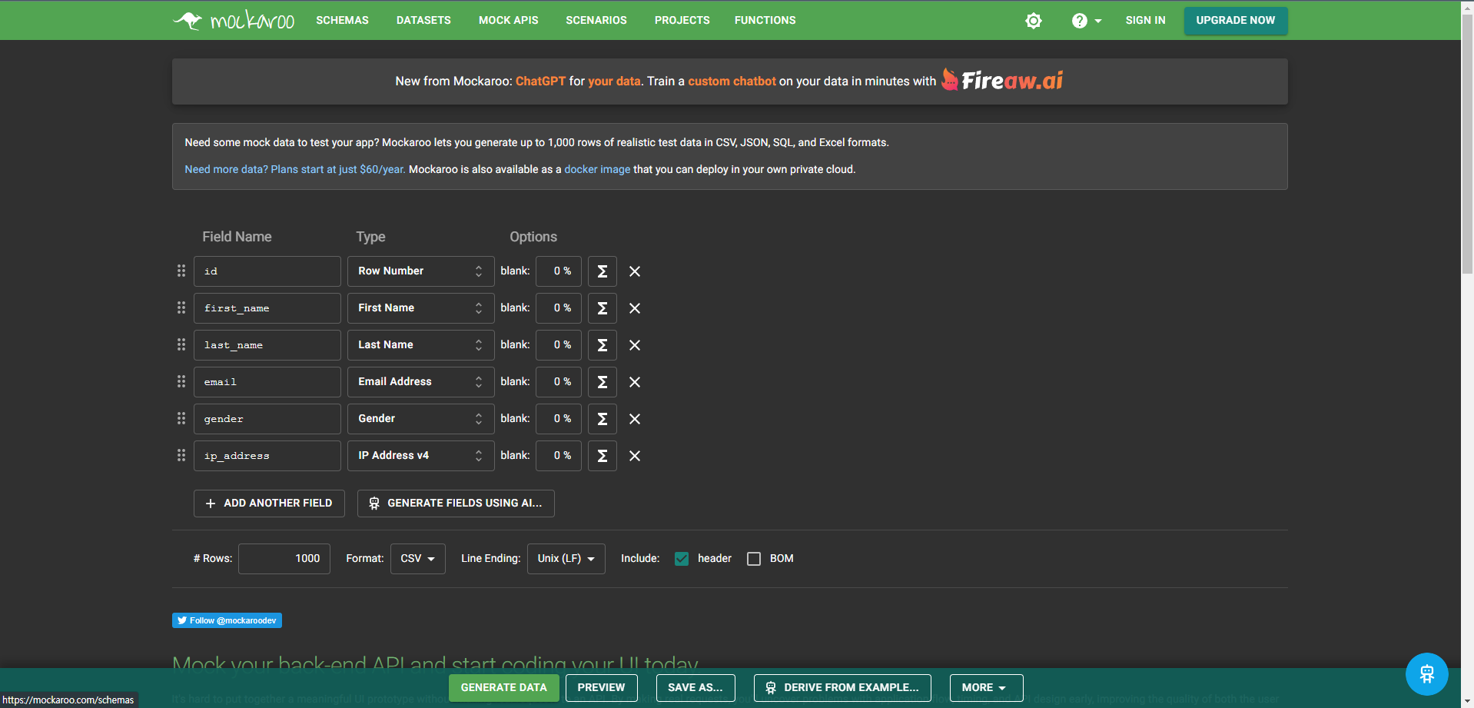Open the formula editor for id field
This screenshot has height=708, width=1474.
coord(603,271)
